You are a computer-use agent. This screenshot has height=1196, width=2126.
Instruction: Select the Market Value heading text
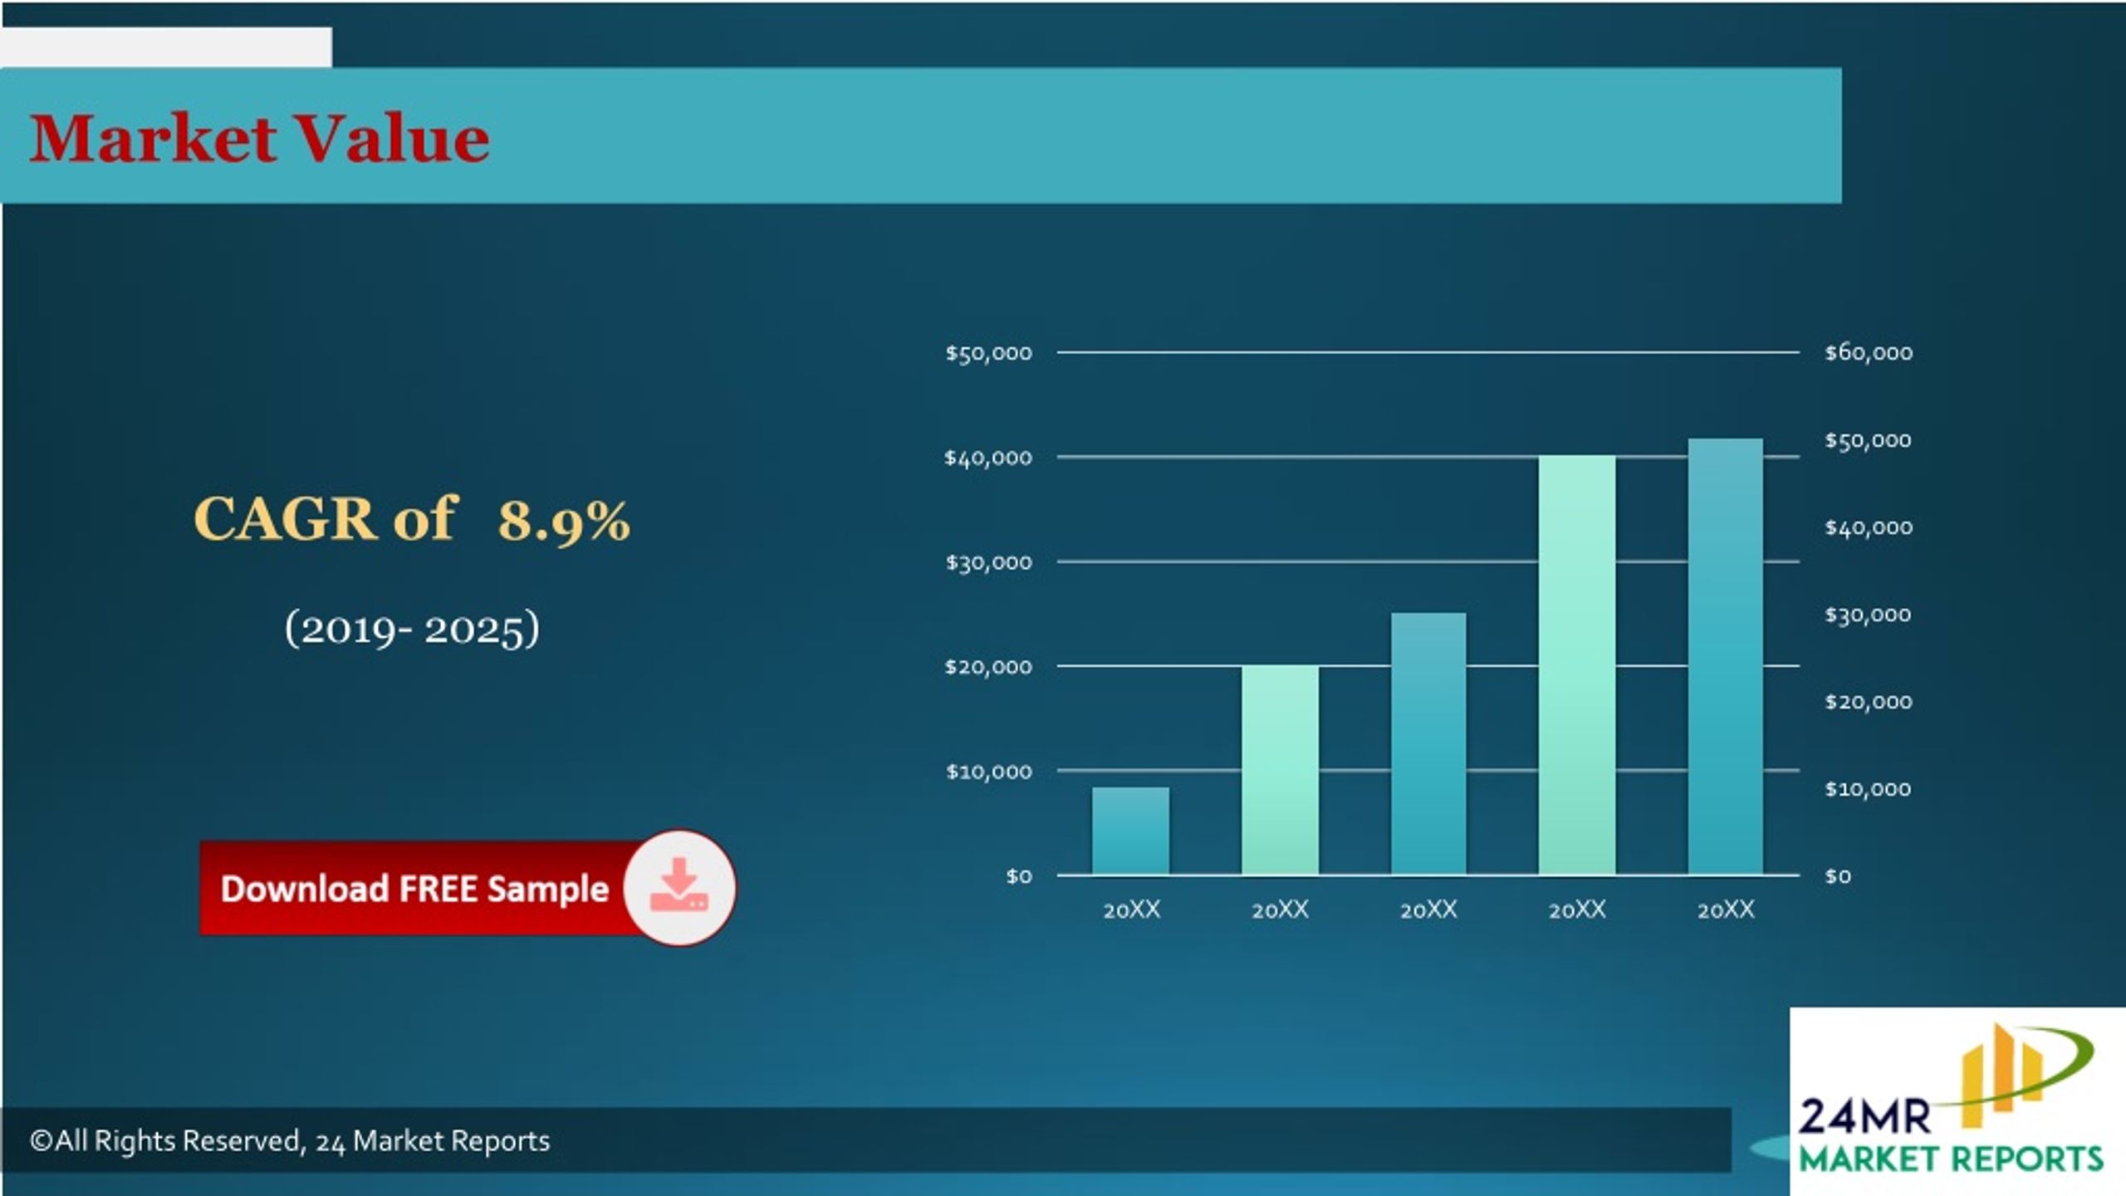click(x=259, y=138)
